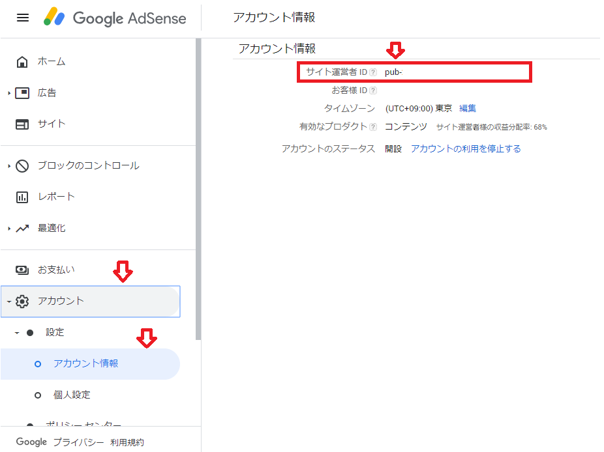
Task: Click the Account gear icon
Action: pyautogui.click(x=22, y=301)
